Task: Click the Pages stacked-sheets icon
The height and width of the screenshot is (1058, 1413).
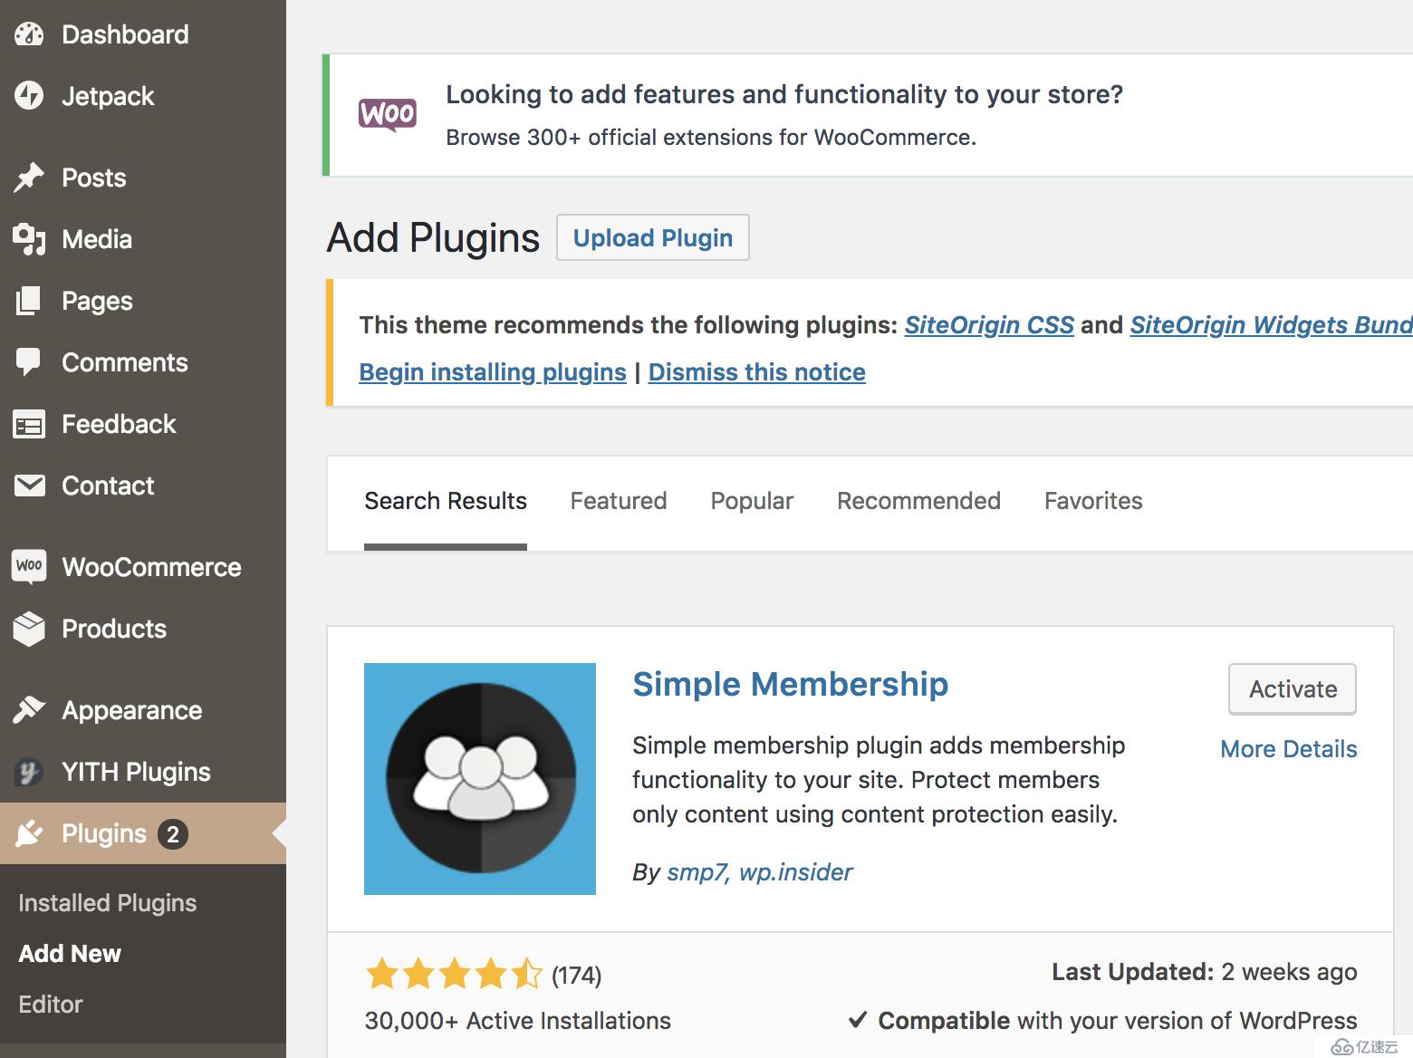Action: point(29,301)
